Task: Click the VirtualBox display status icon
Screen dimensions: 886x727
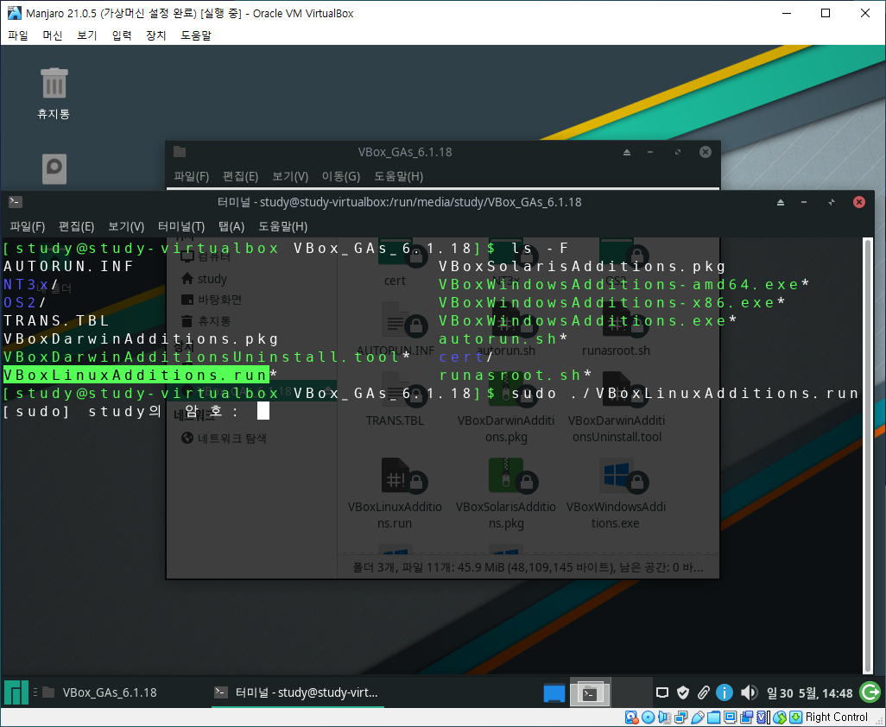Action: (x=730, y=718)
